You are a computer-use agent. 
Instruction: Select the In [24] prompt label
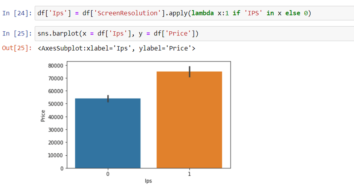[17, 13]
